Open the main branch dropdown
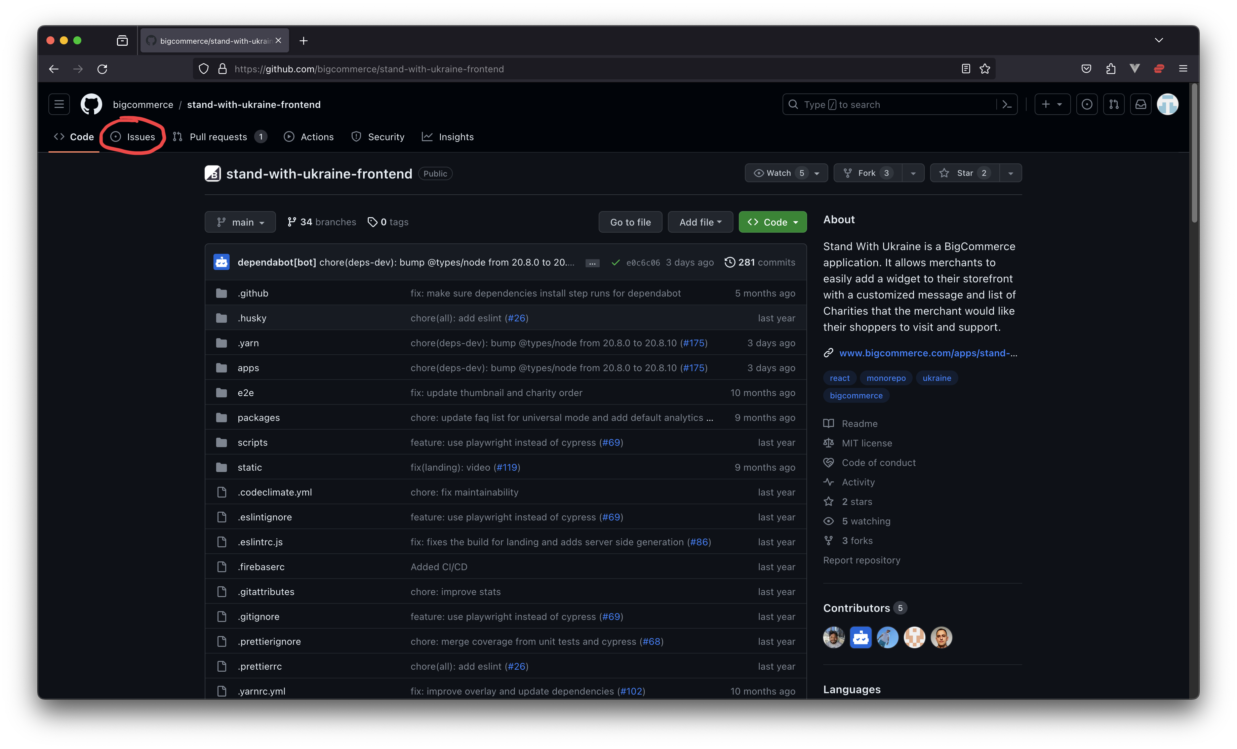The image size is (1237, 749). click(x=240, y=222)
